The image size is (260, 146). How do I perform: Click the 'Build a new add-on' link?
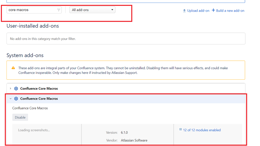pyautogui.click(x=230, y=11)
